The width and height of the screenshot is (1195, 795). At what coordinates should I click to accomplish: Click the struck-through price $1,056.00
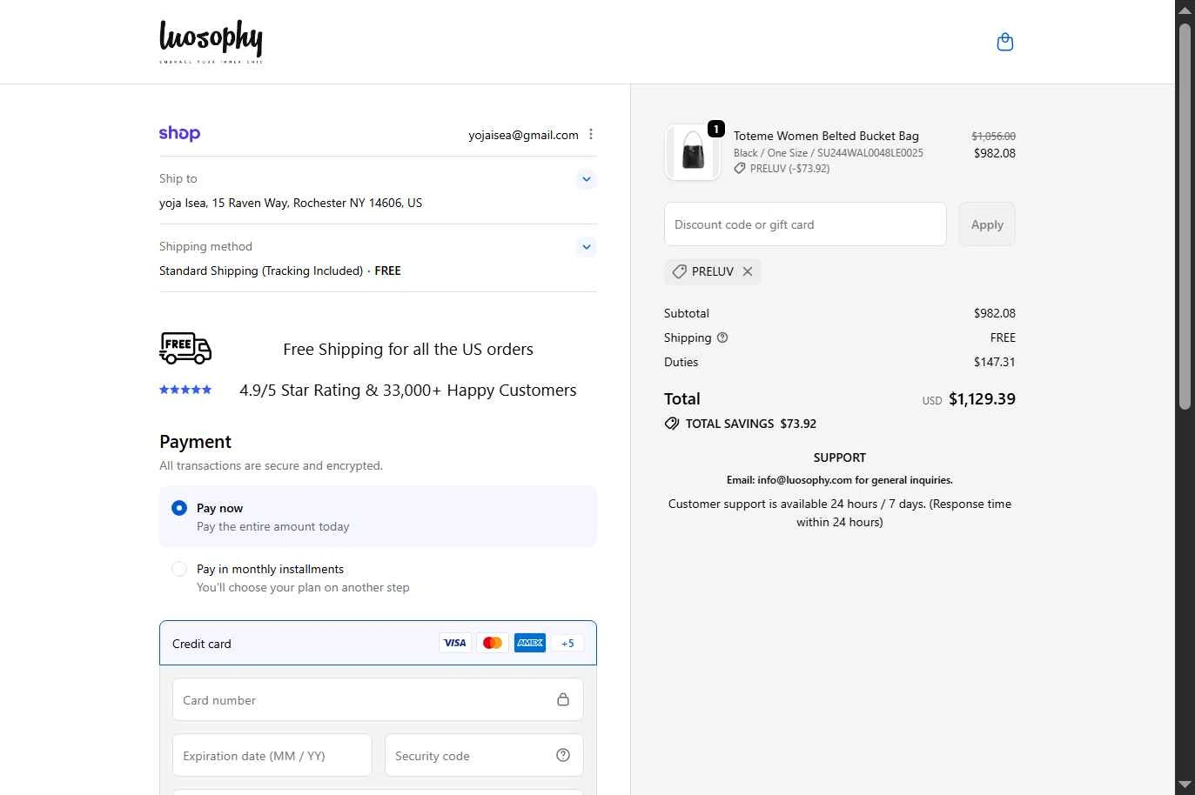coord(994,137)
